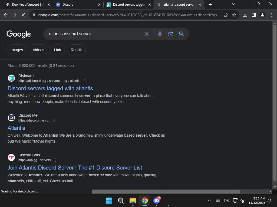The width and height of the screenshot is (277, 207).
Task: Click the Disboard favicon
Action: point(11,78)
